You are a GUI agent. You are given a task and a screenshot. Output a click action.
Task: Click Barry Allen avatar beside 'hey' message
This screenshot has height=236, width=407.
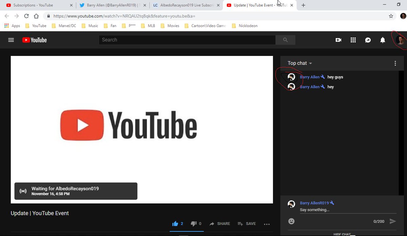coord(291,87)
